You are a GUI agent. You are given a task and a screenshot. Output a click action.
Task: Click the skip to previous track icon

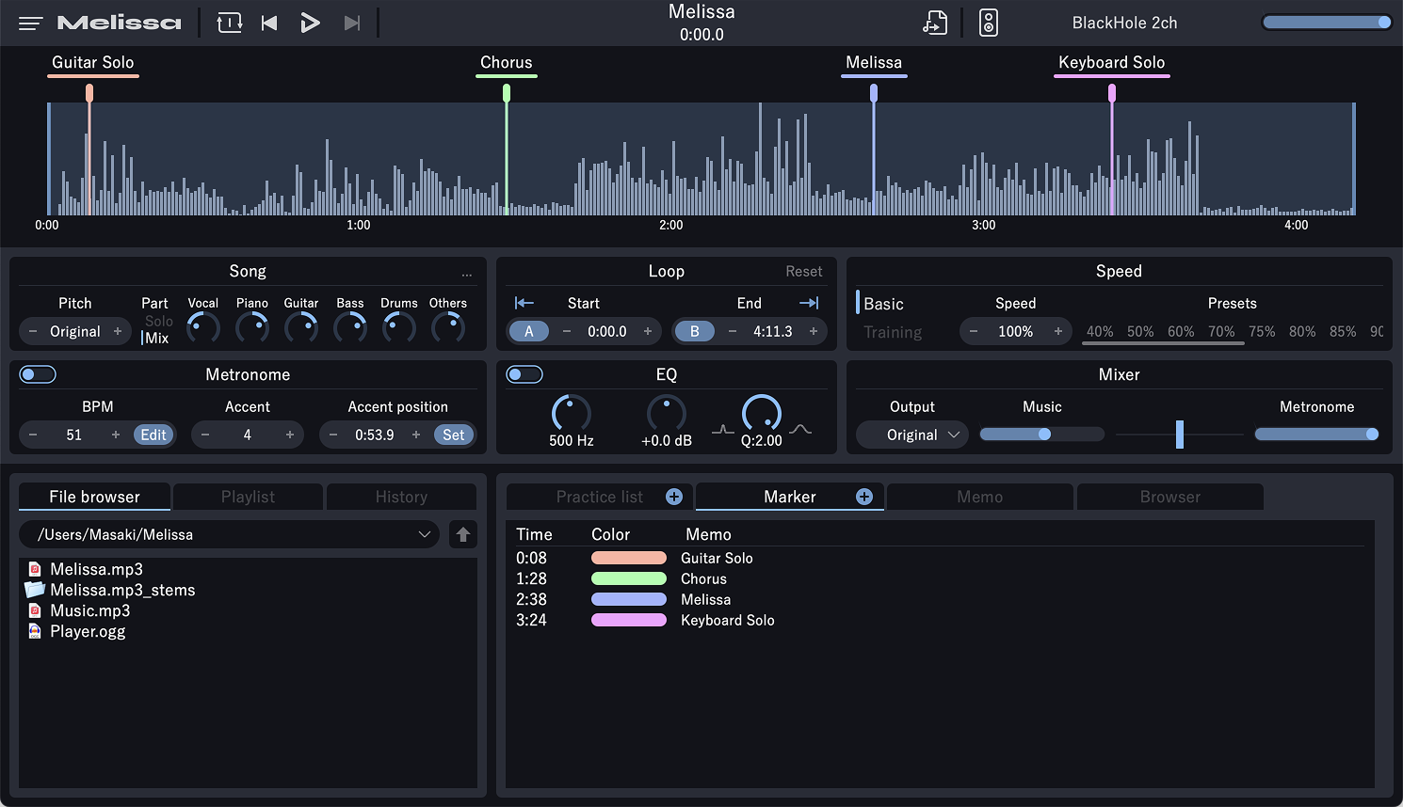click(269, 23)
